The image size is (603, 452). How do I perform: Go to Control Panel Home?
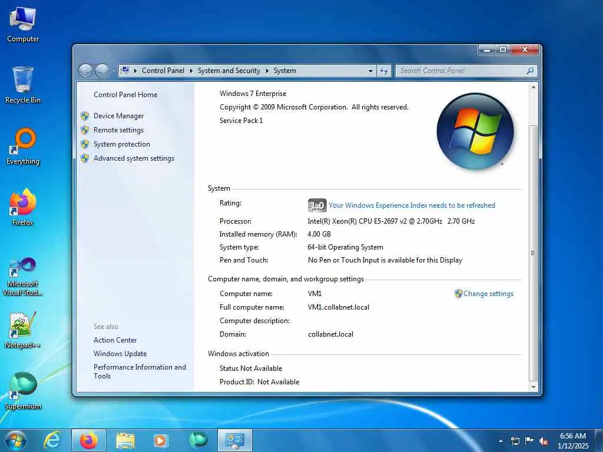(125, 95)
